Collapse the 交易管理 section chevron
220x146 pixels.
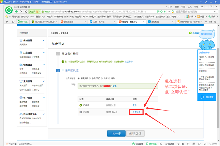click(43, 53)
